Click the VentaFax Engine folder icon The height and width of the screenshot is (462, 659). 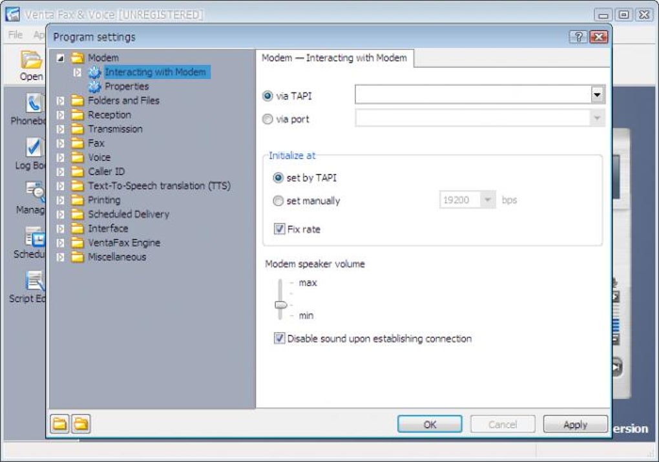pyautogui.click(x=78, y=243)
